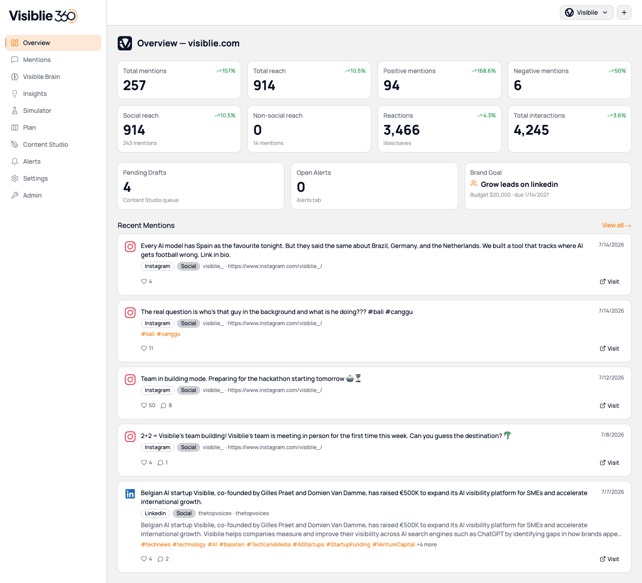This screenshot has height=583, width=642.
Task: Click the 243 mentions subtext
Action: coord(140,143)
